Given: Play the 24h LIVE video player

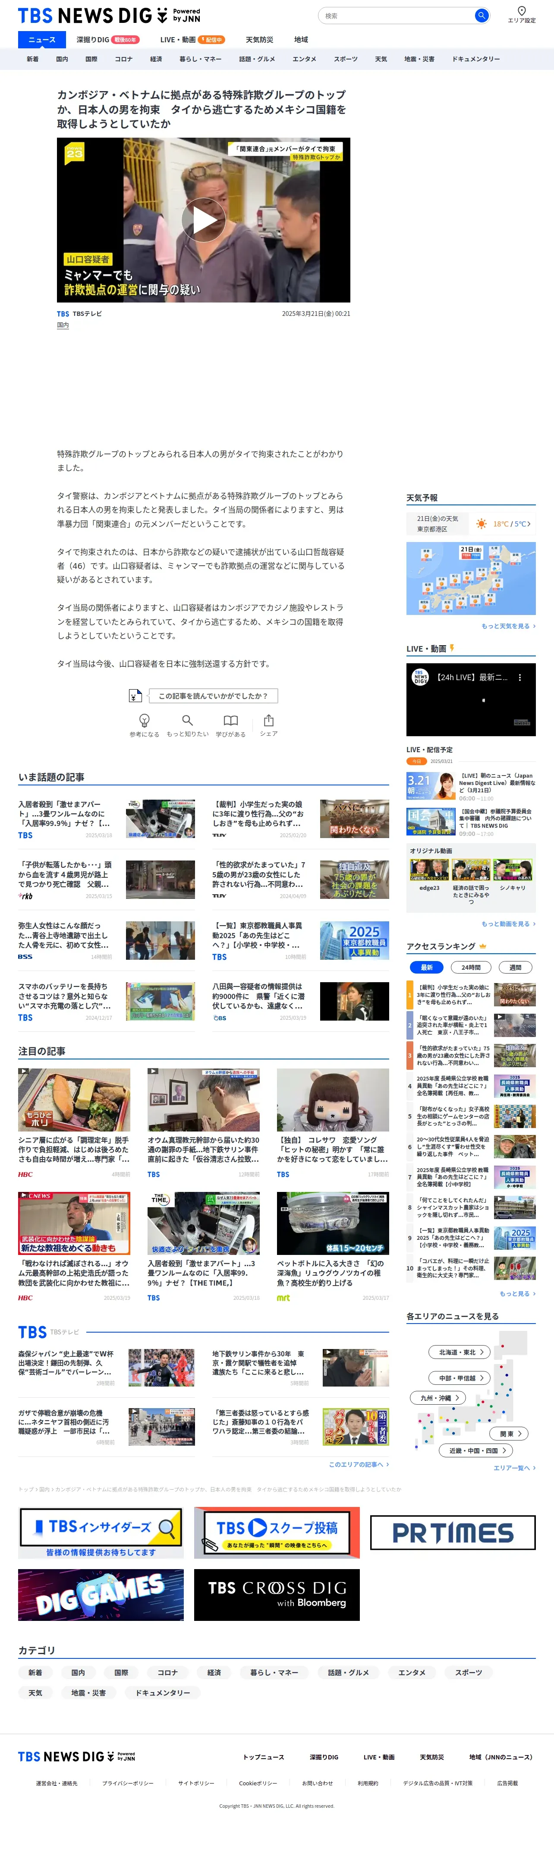Looking at the screenshot, I should 471,700.
